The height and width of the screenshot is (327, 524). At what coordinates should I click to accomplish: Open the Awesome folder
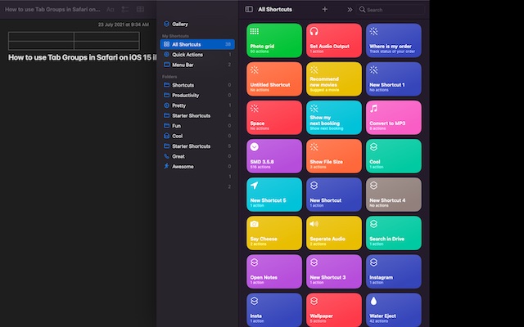click(183, 166)
